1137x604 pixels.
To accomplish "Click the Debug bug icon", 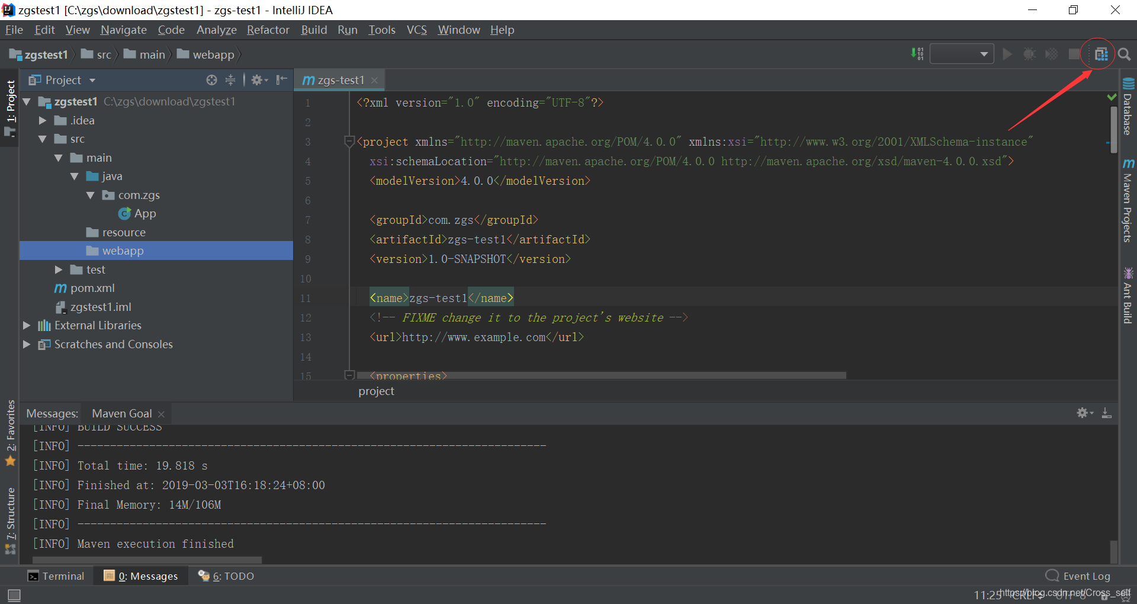I will [1029, 54].
